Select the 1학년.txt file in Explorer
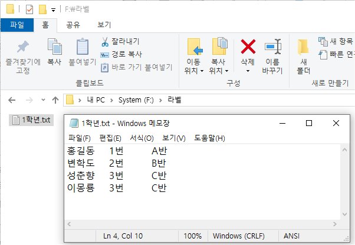The image size is (355, 245). [x=31, y=120]
